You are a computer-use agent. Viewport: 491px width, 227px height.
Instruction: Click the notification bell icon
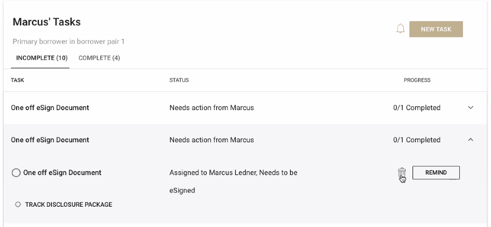[400, 29]
